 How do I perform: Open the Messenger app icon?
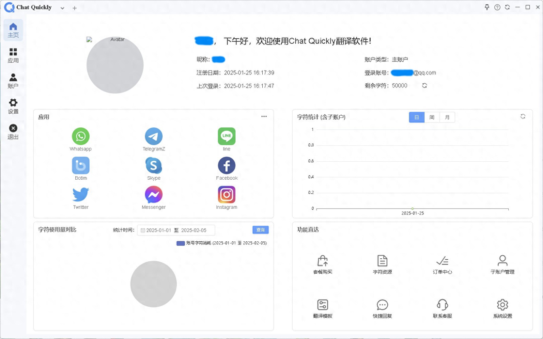tap(154, 195)
